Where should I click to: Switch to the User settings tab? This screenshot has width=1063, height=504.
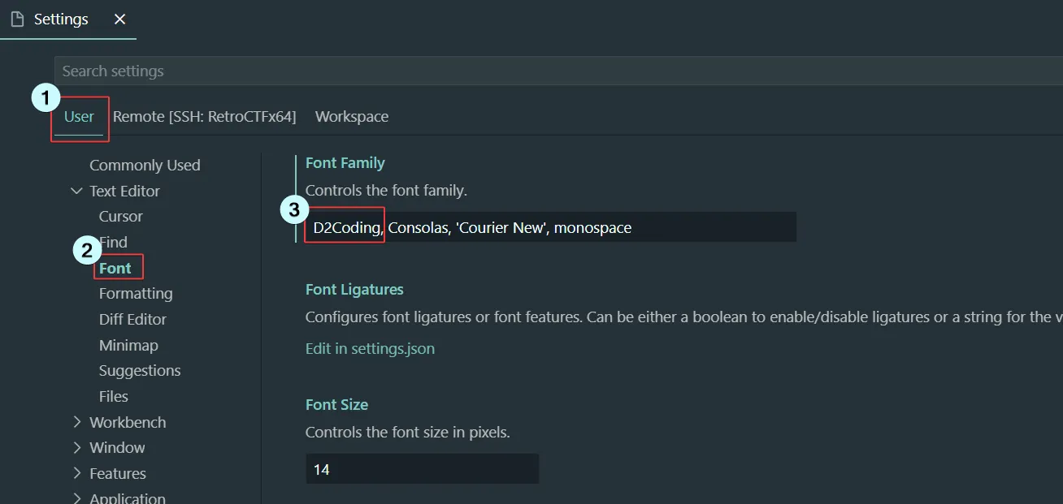(79, 117)
